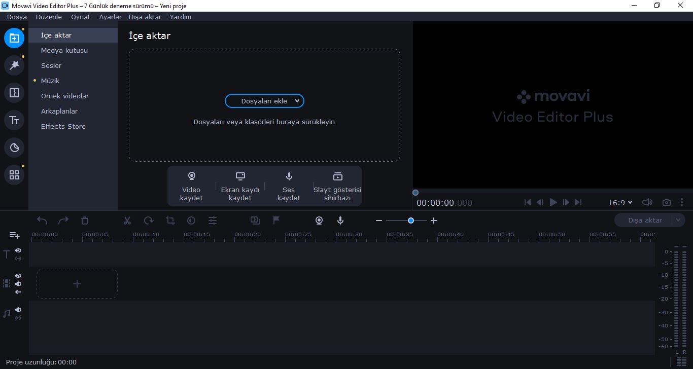
Task: Open the Effects Store entry
Action: (73, 126)
